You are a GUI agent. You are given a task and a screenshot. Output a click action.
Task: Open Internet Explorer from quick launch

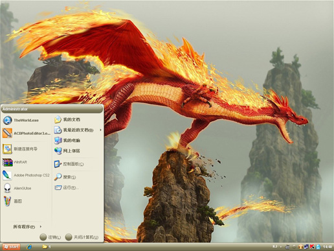click(x=29, y=246)
